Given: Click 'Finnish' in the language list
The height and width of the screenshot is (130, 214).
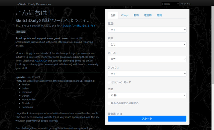Looking at the screenshot, I should [26, 103].
